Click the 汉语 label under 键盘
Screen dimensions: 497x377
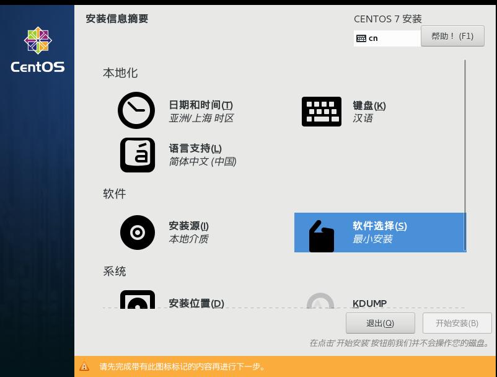point(362,117)
